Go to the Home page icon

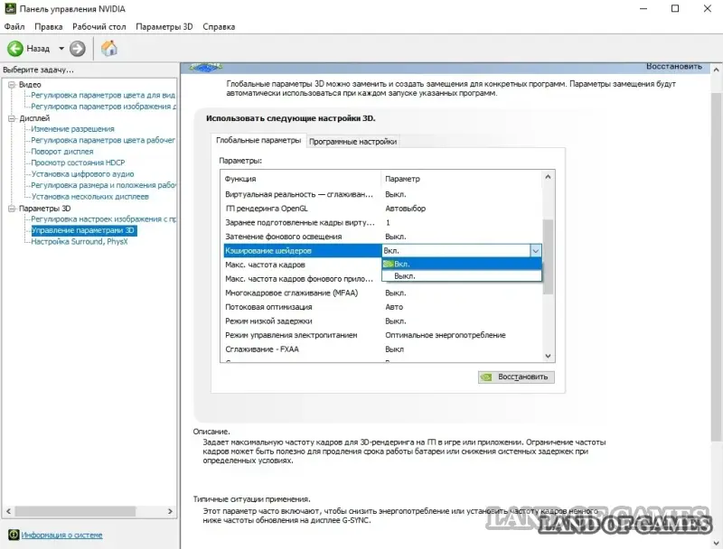pos(109,48)
